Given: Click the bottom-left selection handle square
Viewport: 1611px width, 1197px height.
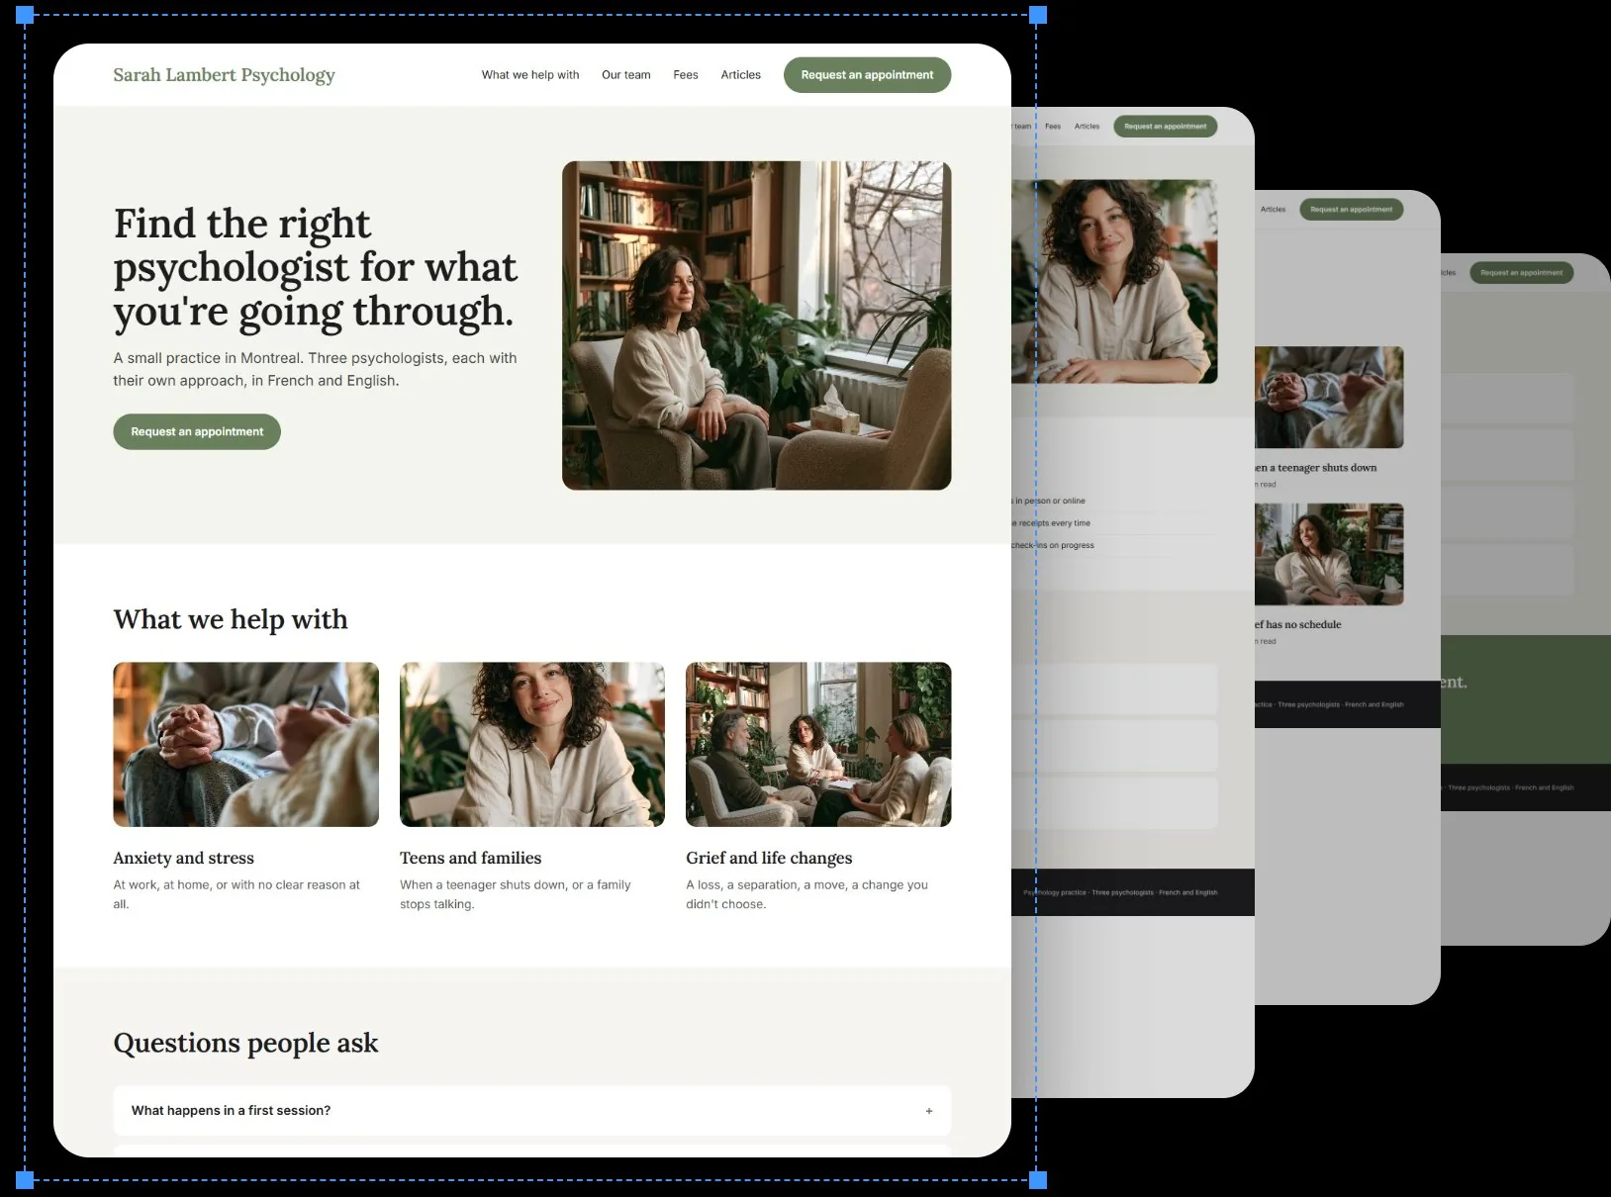Looking at the screenshot, I should click(x=25, y=1179).
